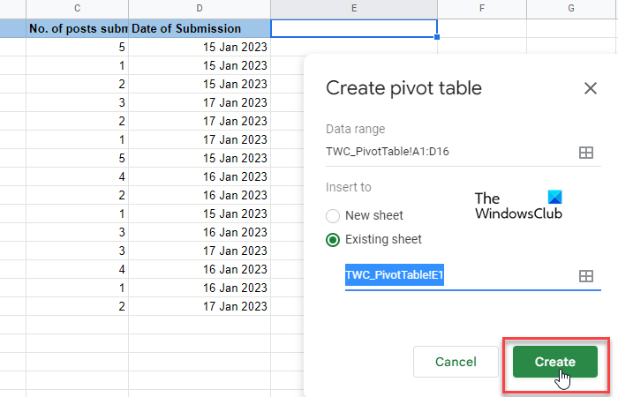Select column F header
This screenshot has height=397, width=618.
pyautogui.click(x=482, y=9)
